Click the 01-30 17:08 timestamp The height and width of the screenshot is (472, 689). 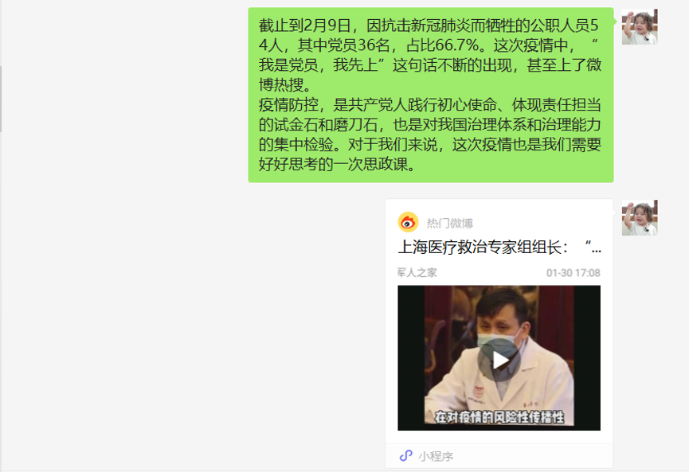(x=573, y=273)
